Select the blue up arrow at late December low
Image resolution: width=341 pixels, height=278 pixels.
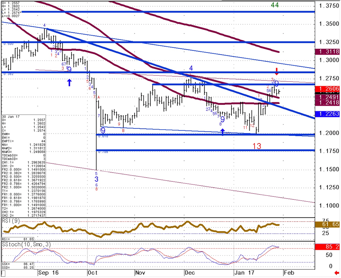coord(222,132)
